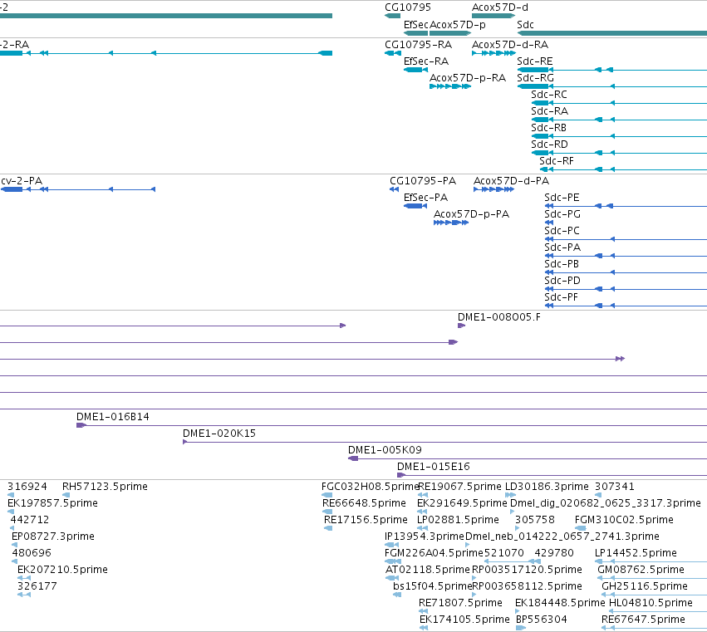The image size is (707, 632).
Task: Select the FGM310C02.5prime EST label
Action: pos(624,520)
